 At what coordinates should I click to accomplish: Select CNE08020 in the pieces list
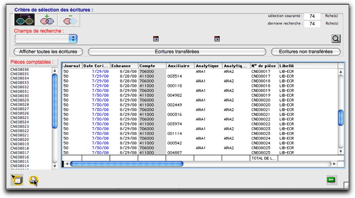20,139
